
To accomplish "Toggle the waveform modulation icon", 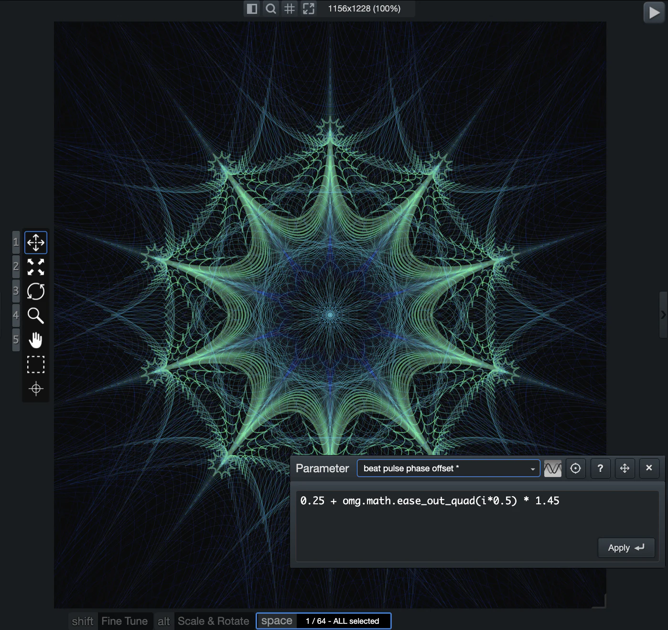I will tap(553, 468).
